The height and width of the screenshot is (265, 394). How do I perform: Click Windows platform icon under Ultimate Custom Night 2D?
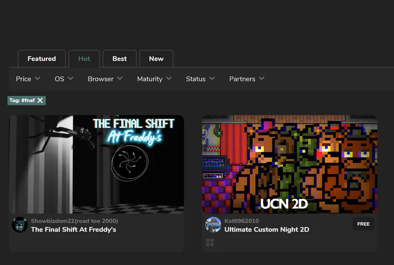[210, 242]
